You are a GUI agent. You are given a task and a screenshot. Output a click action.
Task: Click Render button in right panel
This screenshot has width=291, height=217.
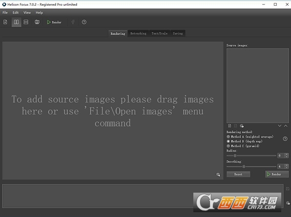click(277, 174)
